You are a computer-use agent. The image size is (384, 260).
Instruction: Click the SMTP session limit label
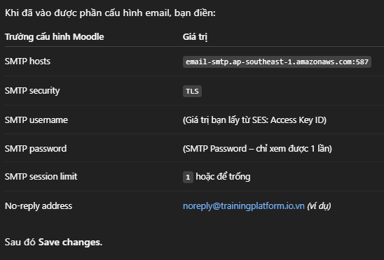click(41, 176)
